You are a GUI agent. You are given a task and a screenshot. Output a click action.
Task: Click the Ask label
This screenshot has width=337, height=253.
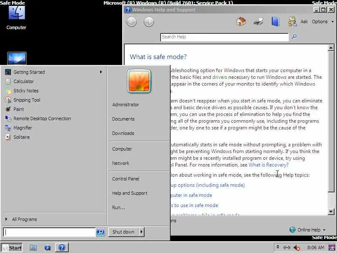tap(304, 22)
